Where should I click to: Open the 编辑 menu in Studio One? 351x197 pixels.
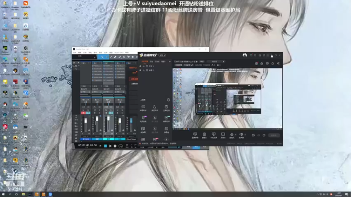click(79, 53)
